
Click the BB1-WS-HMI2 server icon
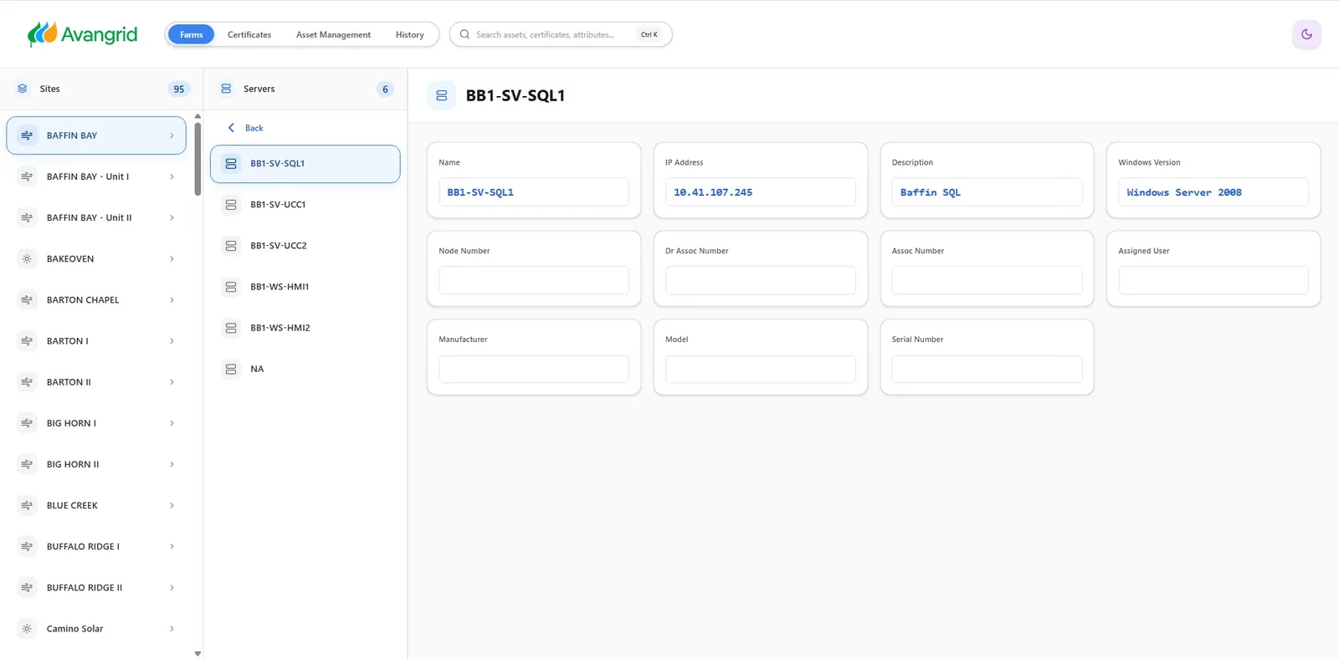click(231, 328)
